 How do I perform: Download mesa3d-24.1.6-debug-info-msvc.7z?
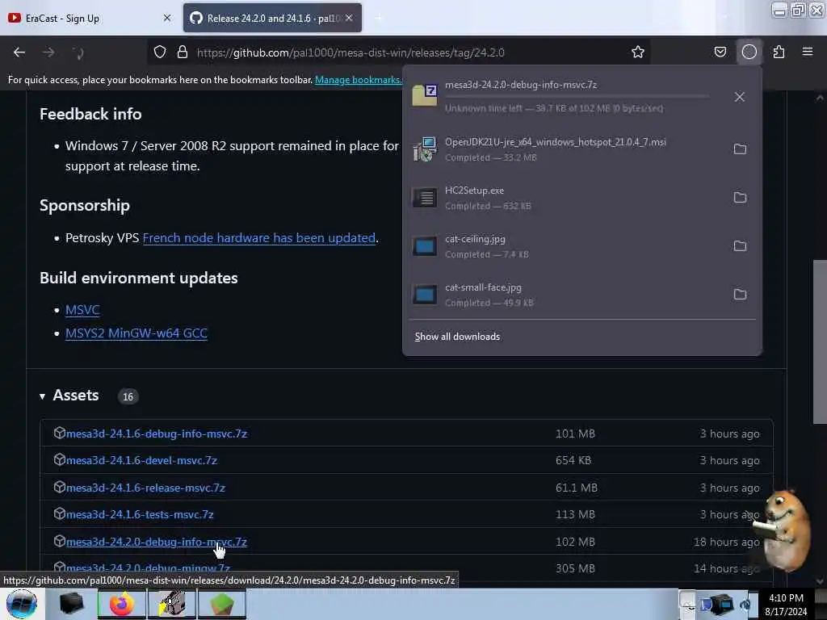click(x=157, y=434)
